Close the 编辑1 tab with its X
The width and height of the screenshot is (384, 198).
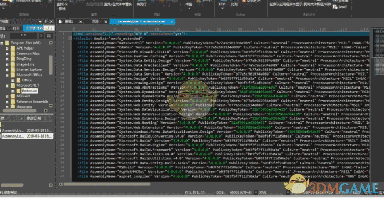click(81, 22)
